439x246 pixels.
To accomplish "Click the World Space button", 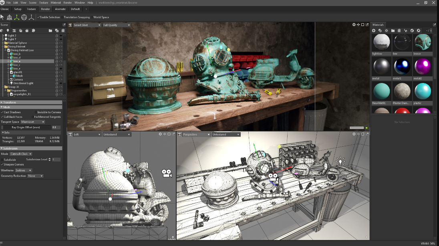I will pos(101,17).
